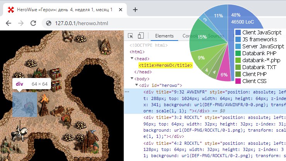Close the HeroWые browser tab

click(x=121, y=10)
